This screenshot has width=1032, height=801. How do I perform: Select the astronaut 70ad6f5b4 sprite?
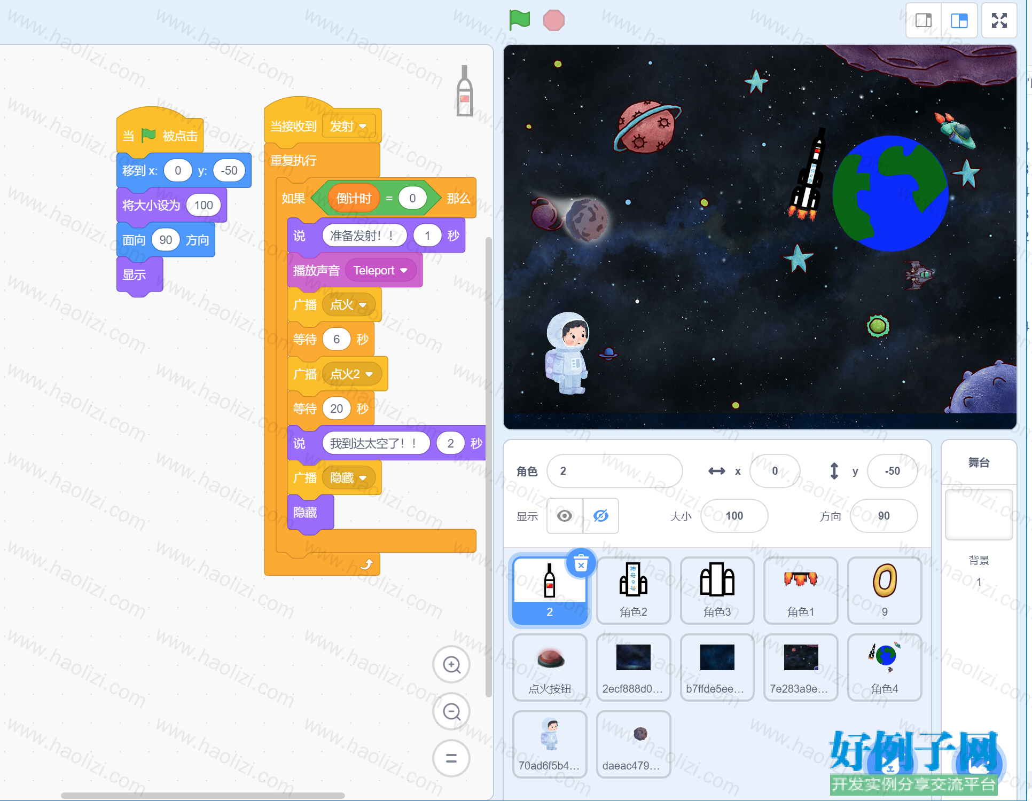550,744
